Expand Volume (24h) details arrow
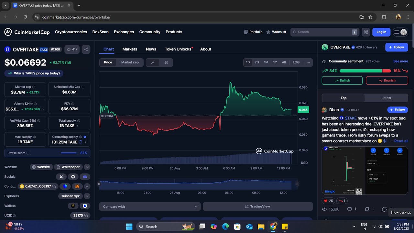Image resolution: width=414 pixels, height=233 pixels. click(x=43, y=109)
